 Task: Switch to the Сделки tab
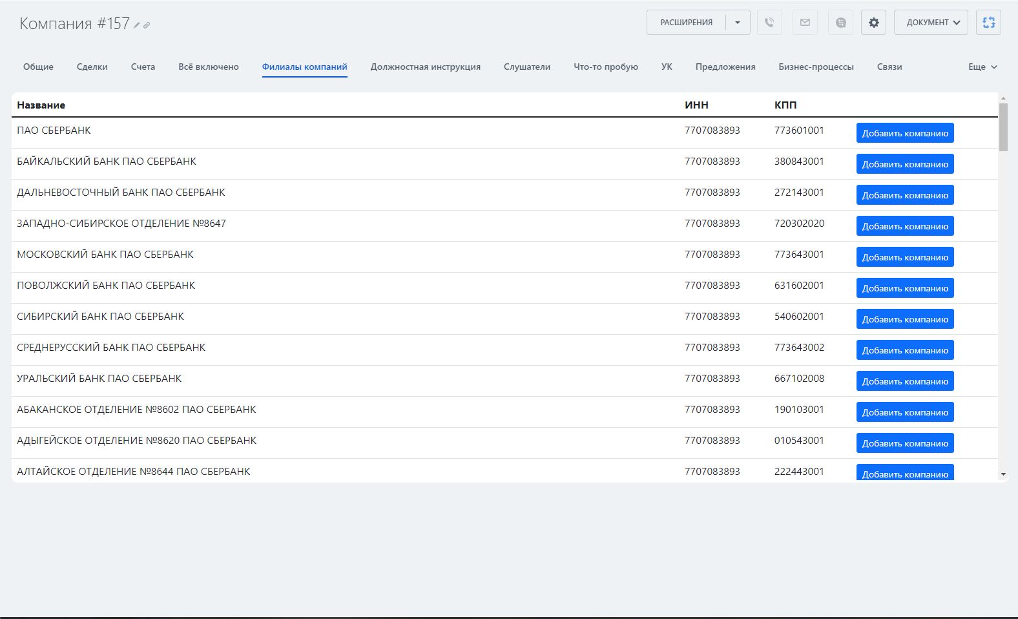pyautogui.click(x=92, y=67)
